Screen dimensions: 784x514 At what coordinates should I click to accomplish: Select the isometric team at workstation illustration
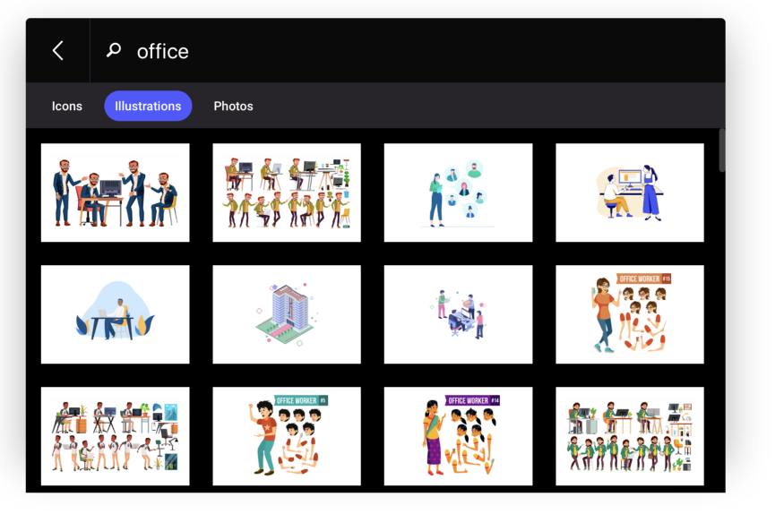(458, 314)
